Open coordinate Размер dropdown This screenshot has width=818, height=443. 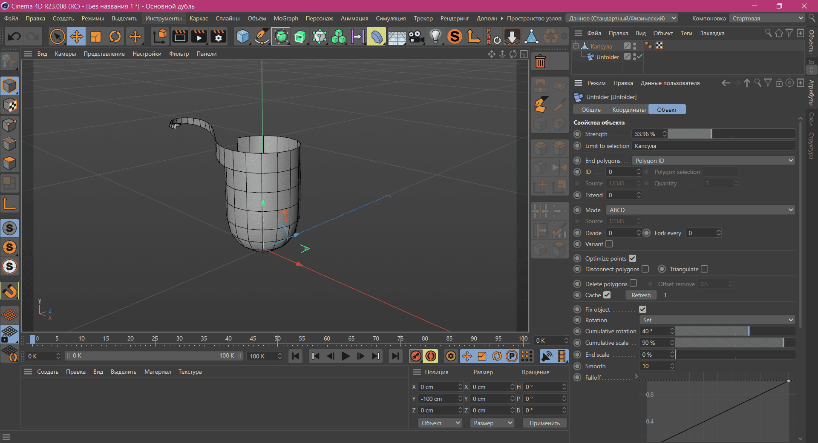[x=492, y=423]
